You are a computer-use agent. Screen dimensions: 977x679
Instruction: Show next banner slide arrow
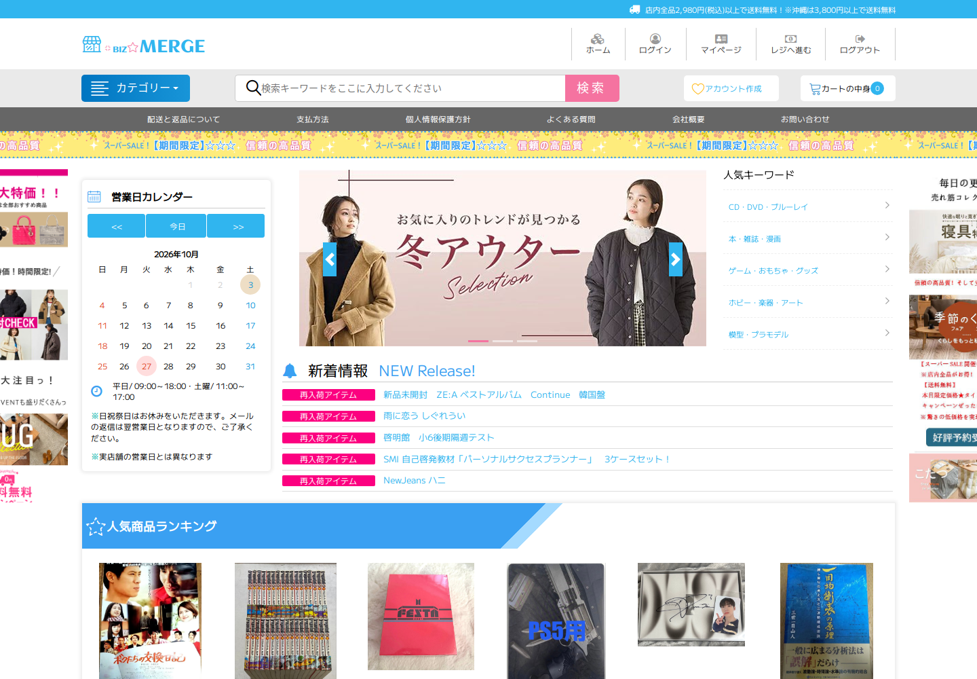tap(676, 259)
